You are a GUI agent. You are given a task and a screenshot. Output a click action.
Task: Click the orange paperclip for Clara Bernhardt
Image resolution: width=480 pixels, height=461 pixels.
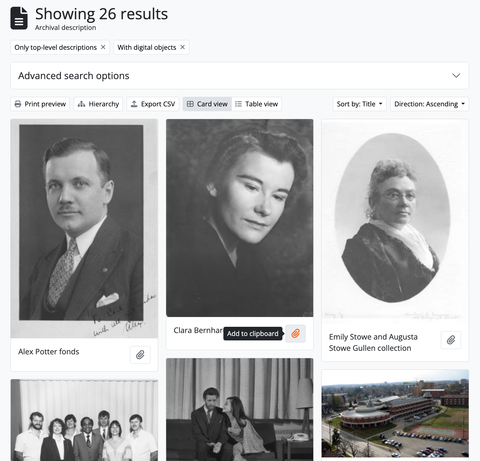pos(295,334)
